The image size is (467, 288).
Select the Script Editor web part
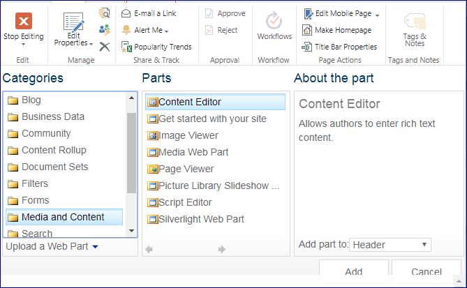tap(185, 202)
